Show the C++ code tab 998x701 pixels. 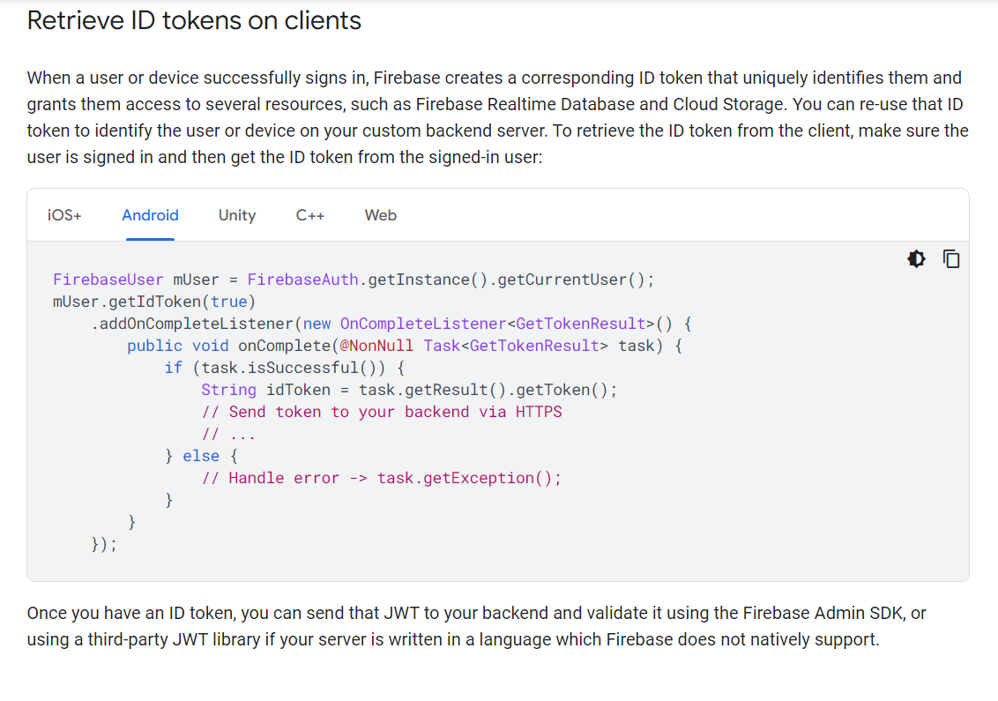tap(310, 215)
